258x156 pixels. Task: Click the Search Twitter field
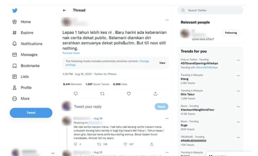coord(210,10)
